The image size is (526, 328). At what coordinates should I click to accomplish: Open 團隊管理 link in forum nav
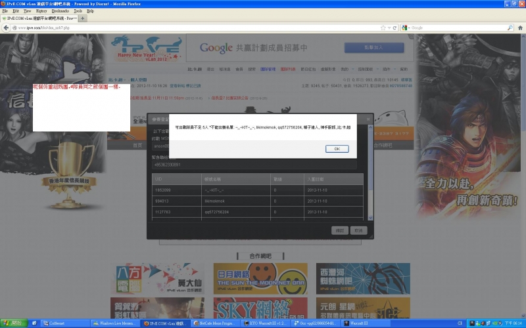point(268,70)
